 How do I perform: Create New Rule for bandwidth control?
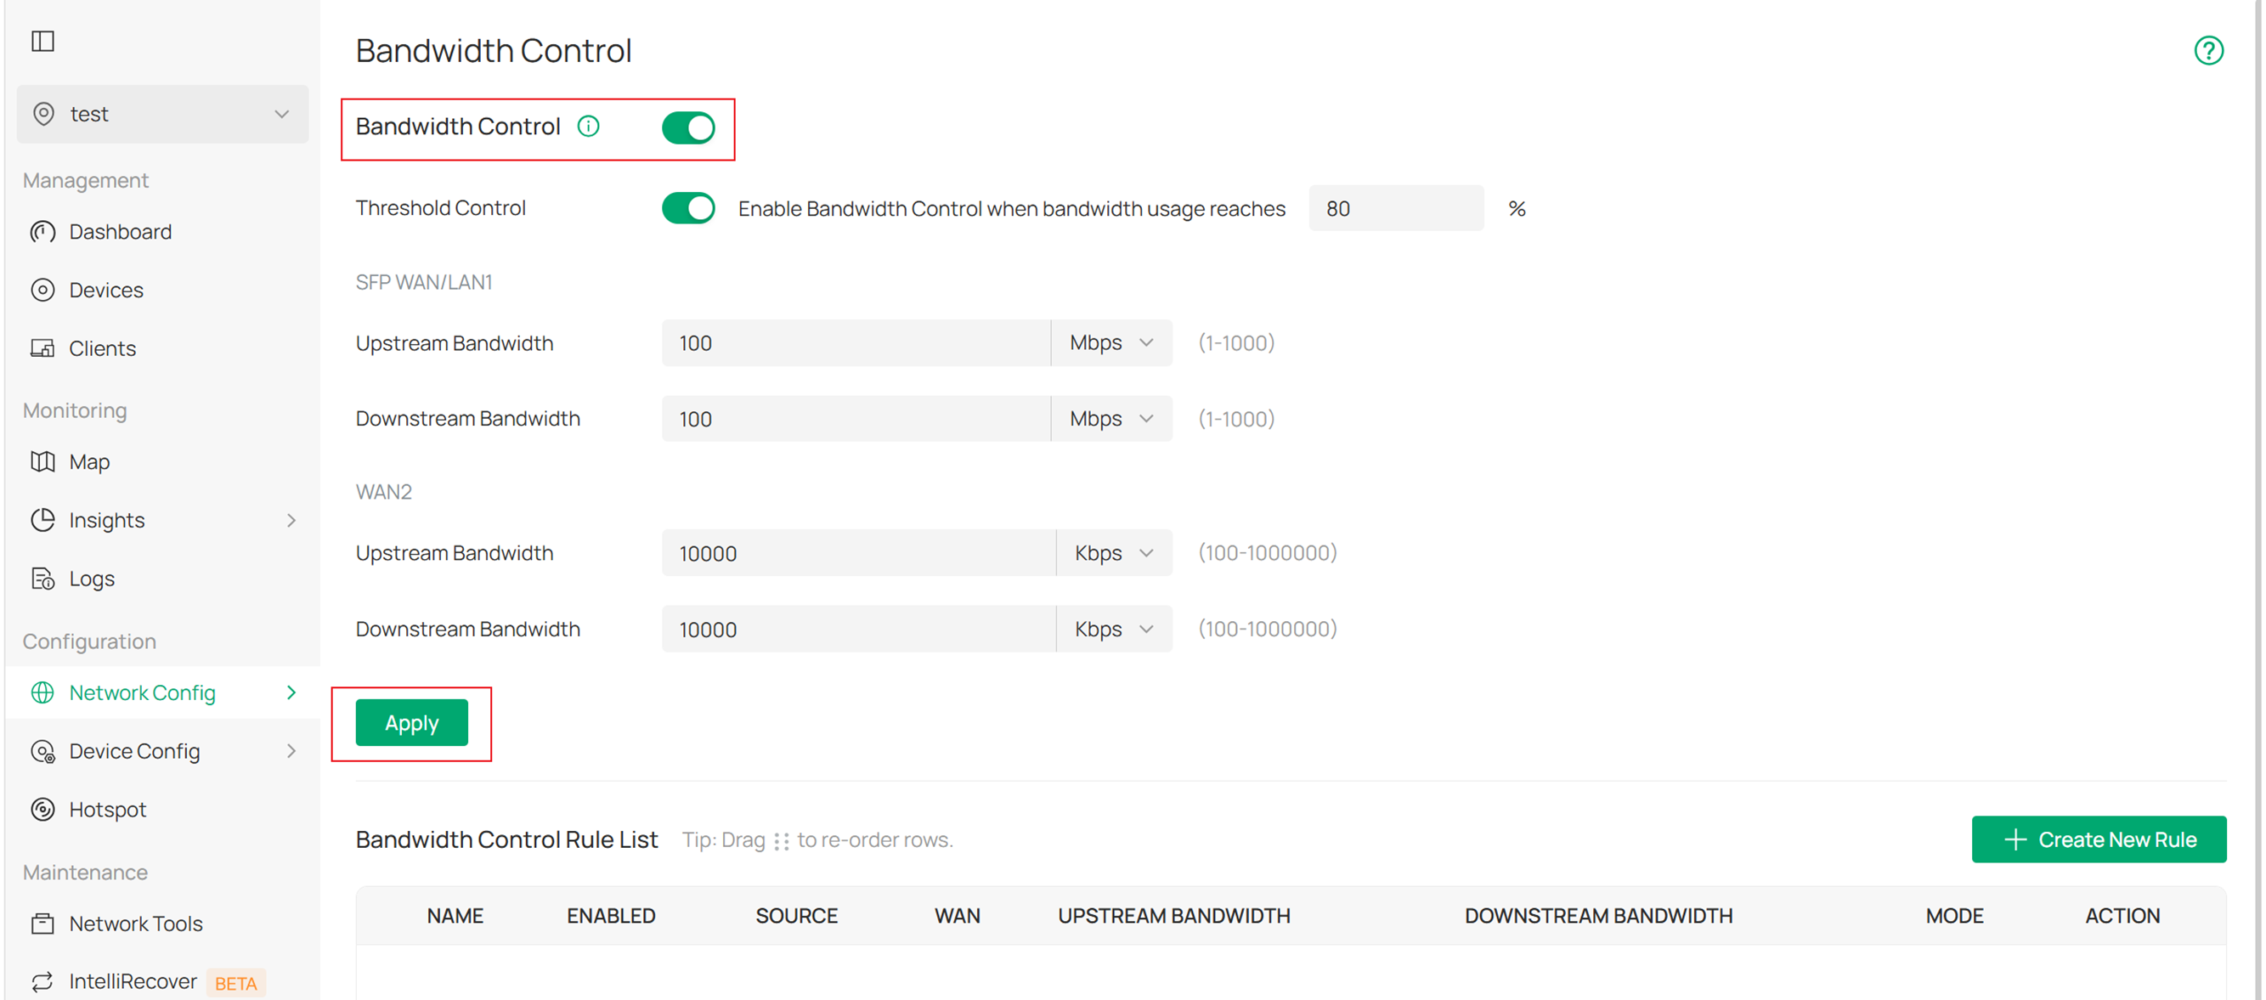(x=2099, y=839)
